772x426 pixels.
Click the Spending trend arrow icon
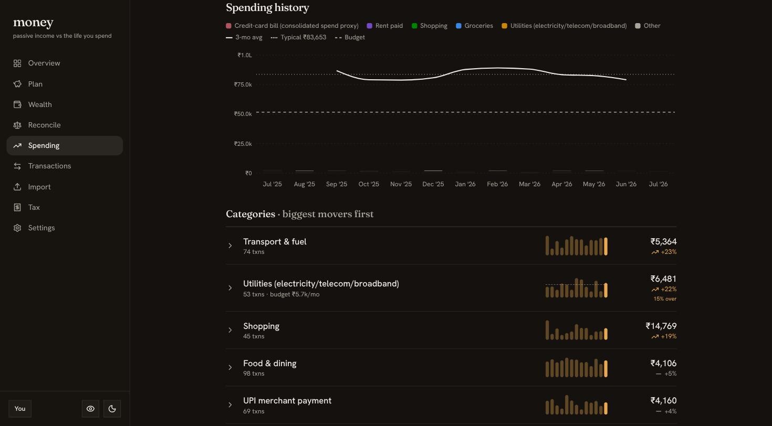[17, 145]
